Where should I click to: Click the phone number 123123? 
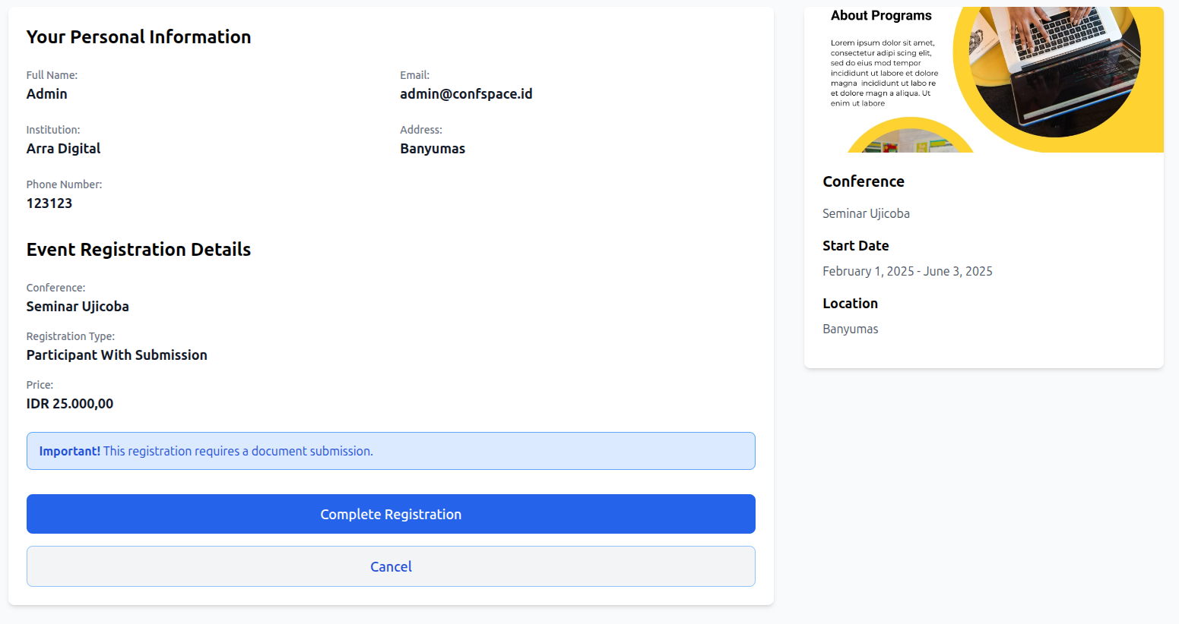click(49, 203)
